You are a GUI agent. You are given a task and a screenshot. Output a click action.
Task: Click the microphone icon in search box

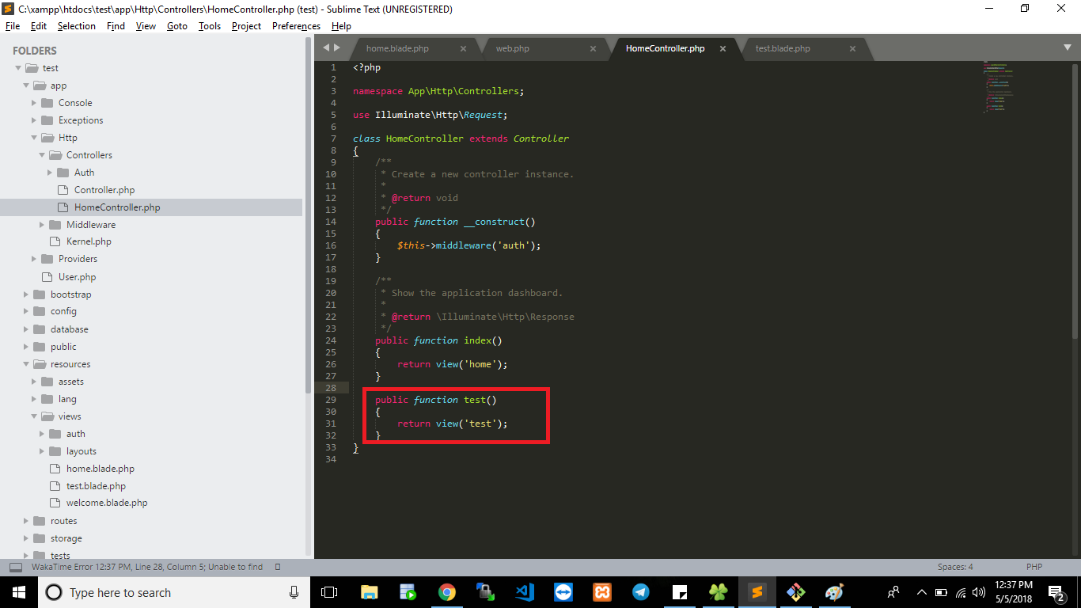click(294, 592)
